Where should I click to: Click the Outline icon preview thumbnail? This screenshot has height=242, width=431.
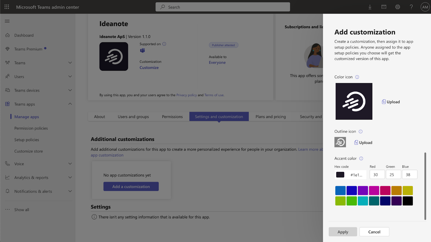click(340, 142)
